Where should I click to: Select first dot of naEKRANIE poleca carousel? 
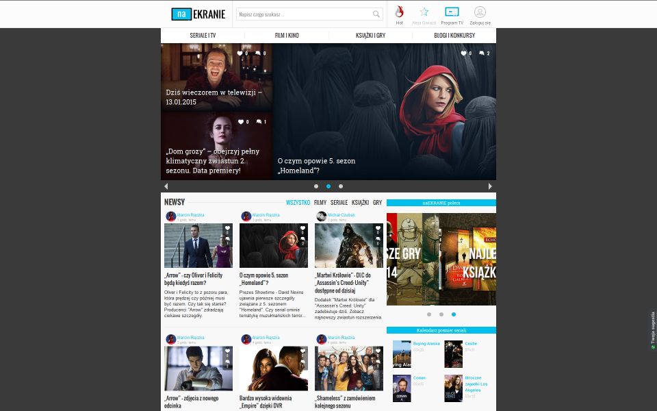click(429, 314)
